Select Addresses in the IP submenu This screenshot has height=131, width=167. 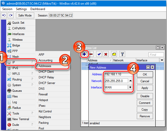tap(53, 66)
